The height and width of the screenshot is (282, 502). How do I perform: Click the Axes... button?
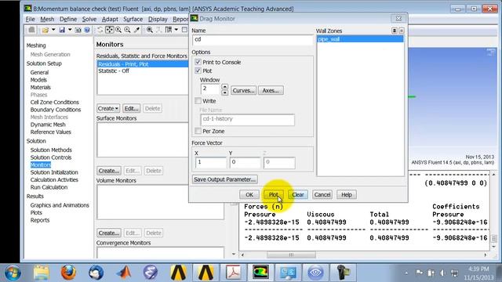click(x=271, y=91)
